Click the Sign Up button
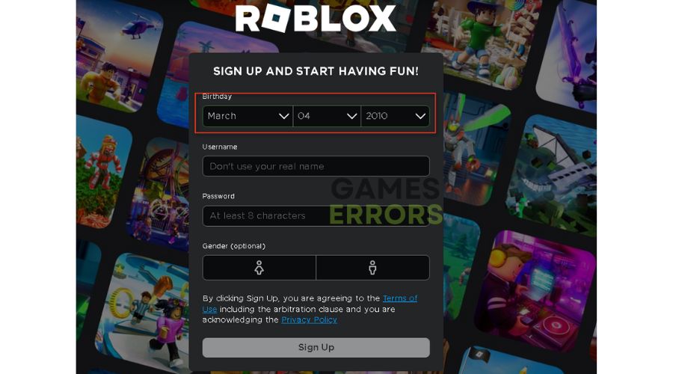 [x=316, y=347]
